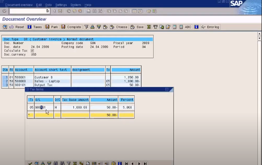The height and width of the screenshot is (165, 262).
Task: Click the Find binoculars icon in standard toolbar
Action: [x=94, y=11]
